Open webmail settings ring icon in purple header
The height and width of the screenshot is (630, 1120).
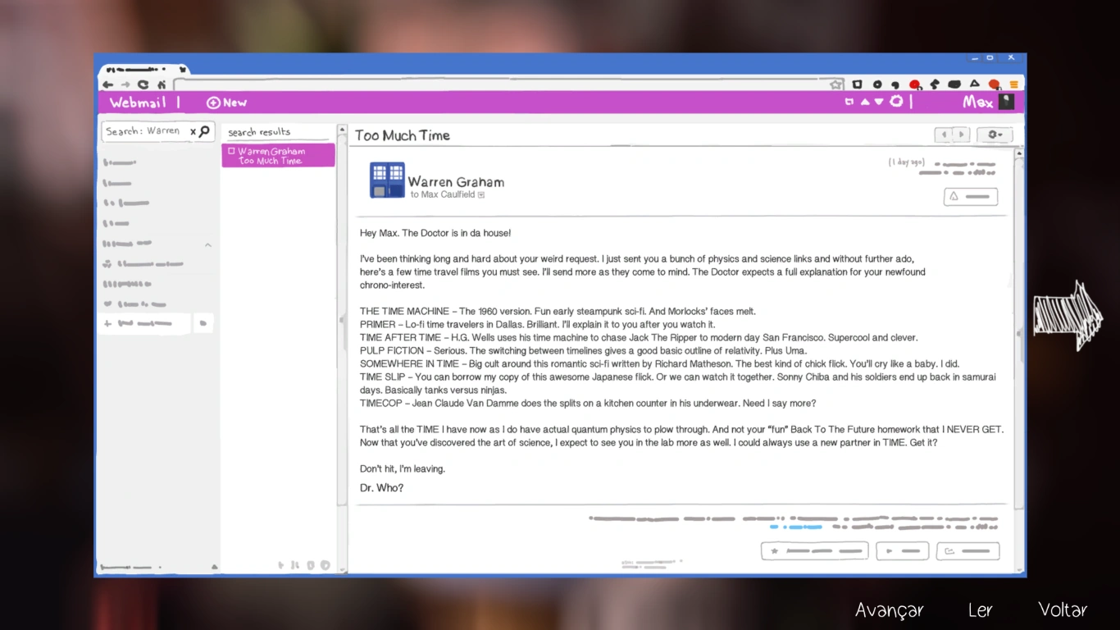(x=896, y=102)
